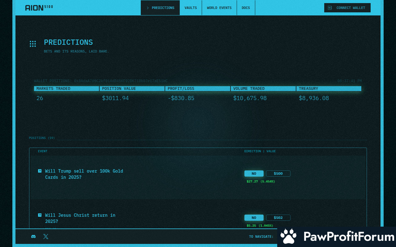Click NO direction on Trump Gold Cards bet
Image resolution: width=396 pixels, height=247 pixels.
pos(254,174)
